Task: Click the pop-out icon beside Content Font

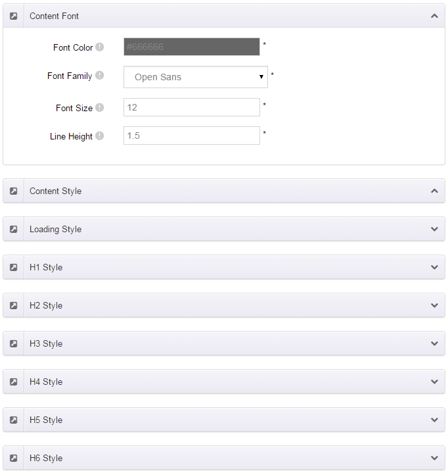Action: pos(14,16)
